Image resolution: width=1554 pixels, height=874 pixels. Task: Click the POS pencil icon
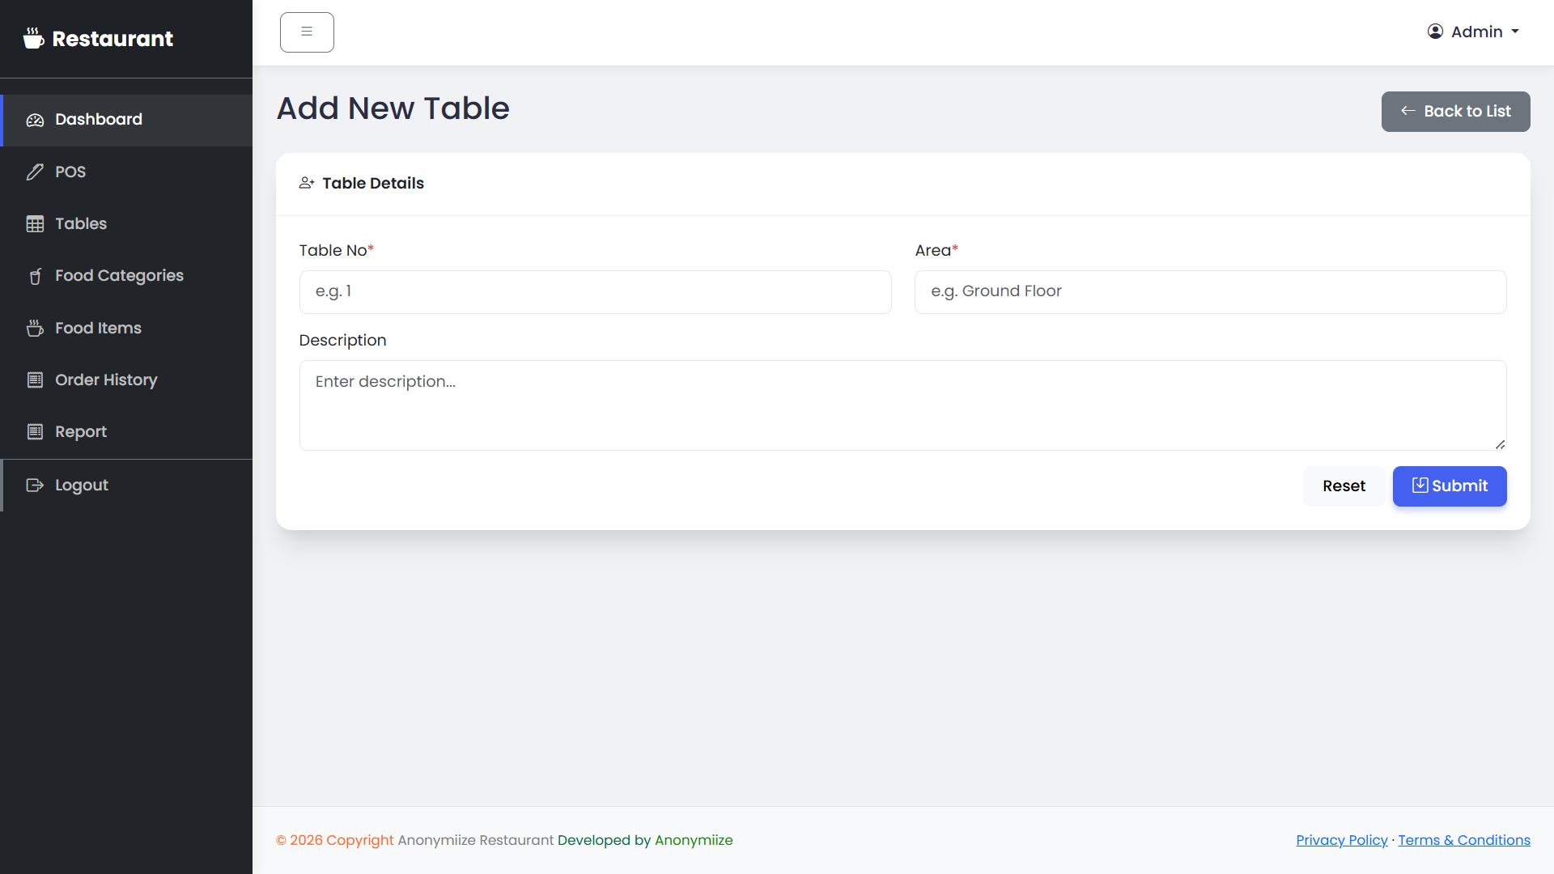tap(35, 172)
